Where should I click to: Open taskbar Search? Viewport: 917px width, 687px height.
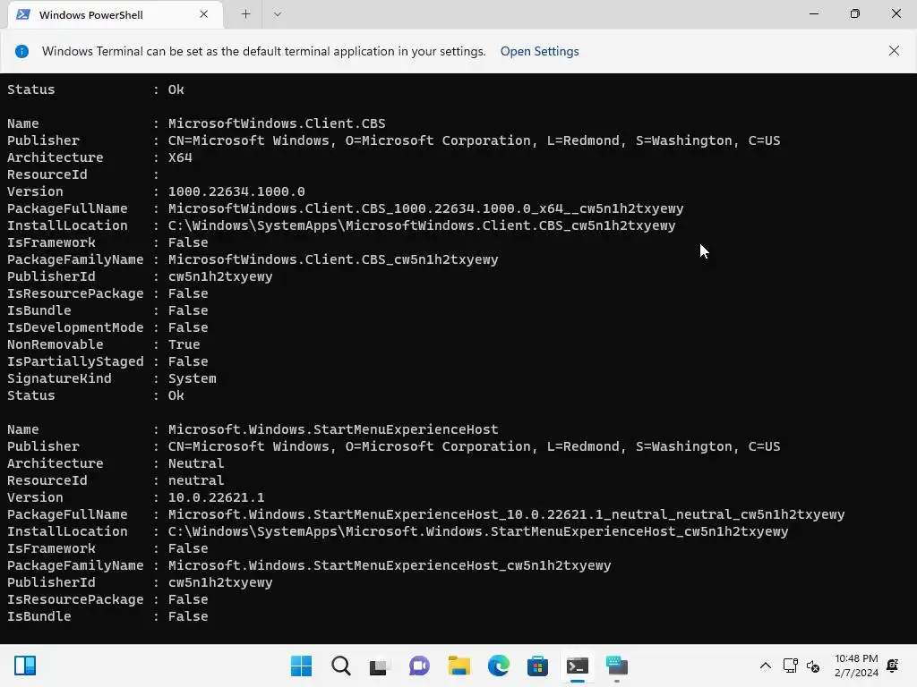click(341, 666)
